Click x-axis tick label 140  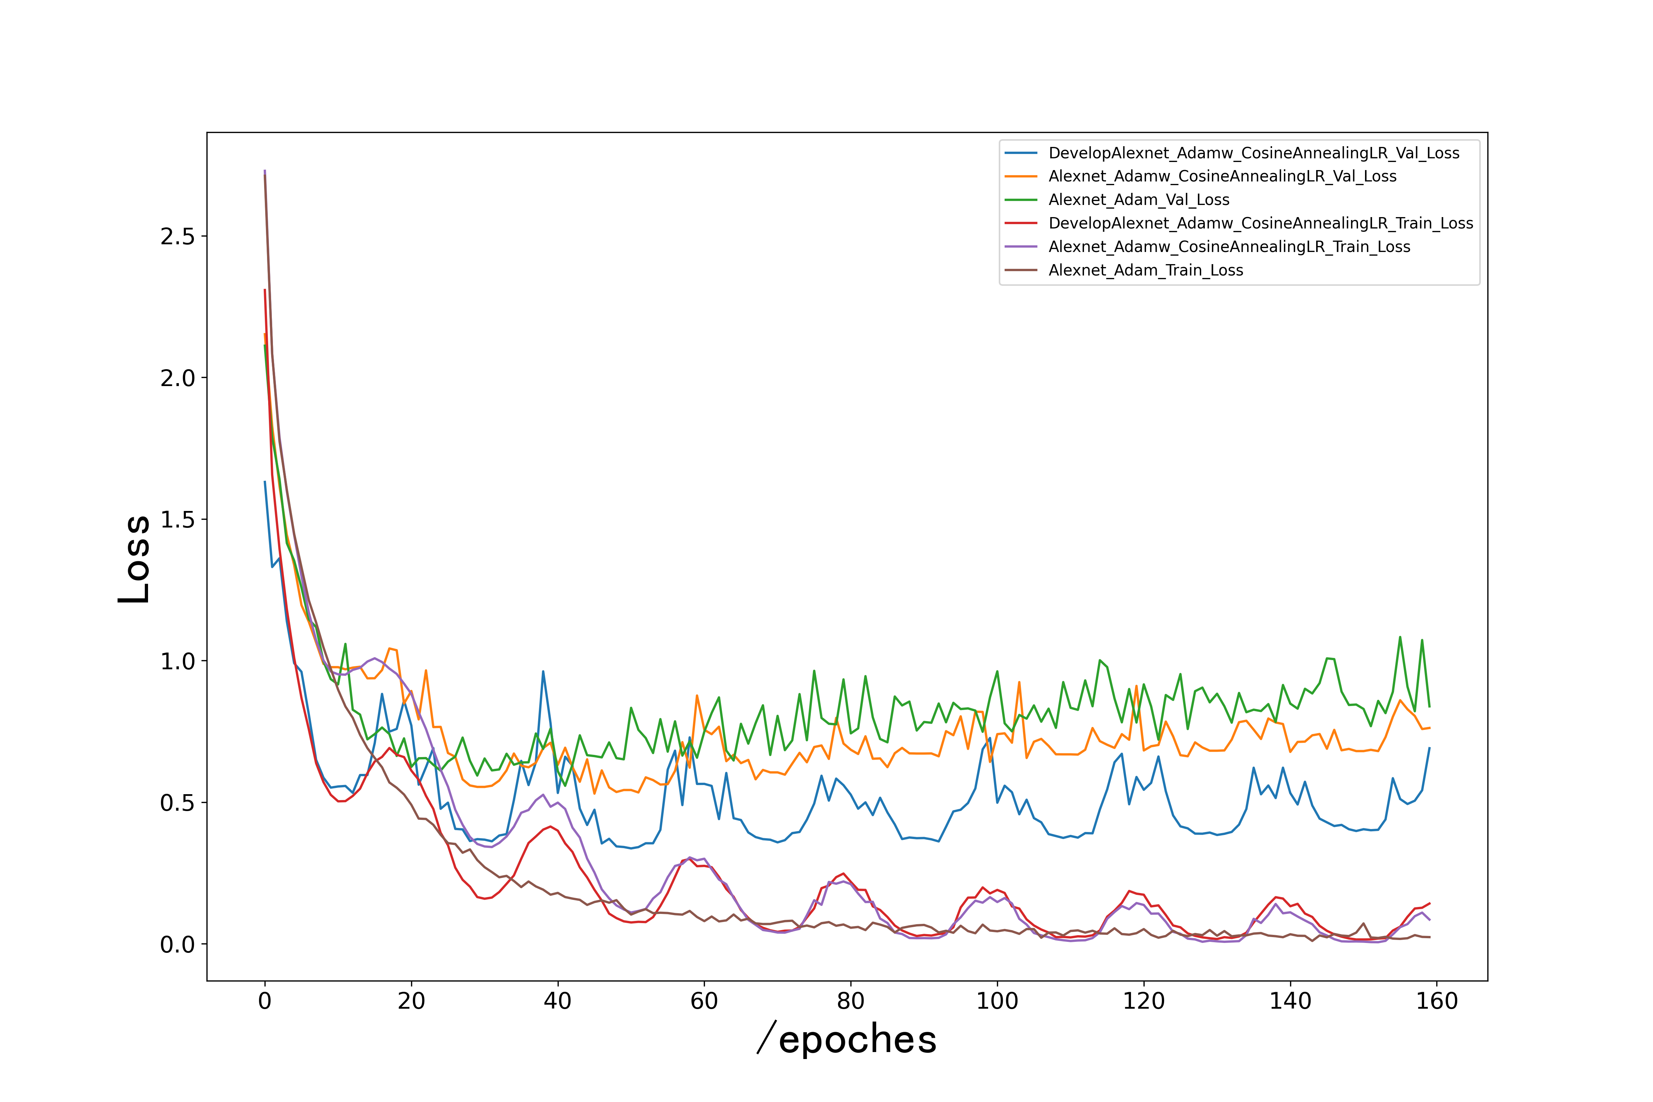[x=1290, y=1001]
